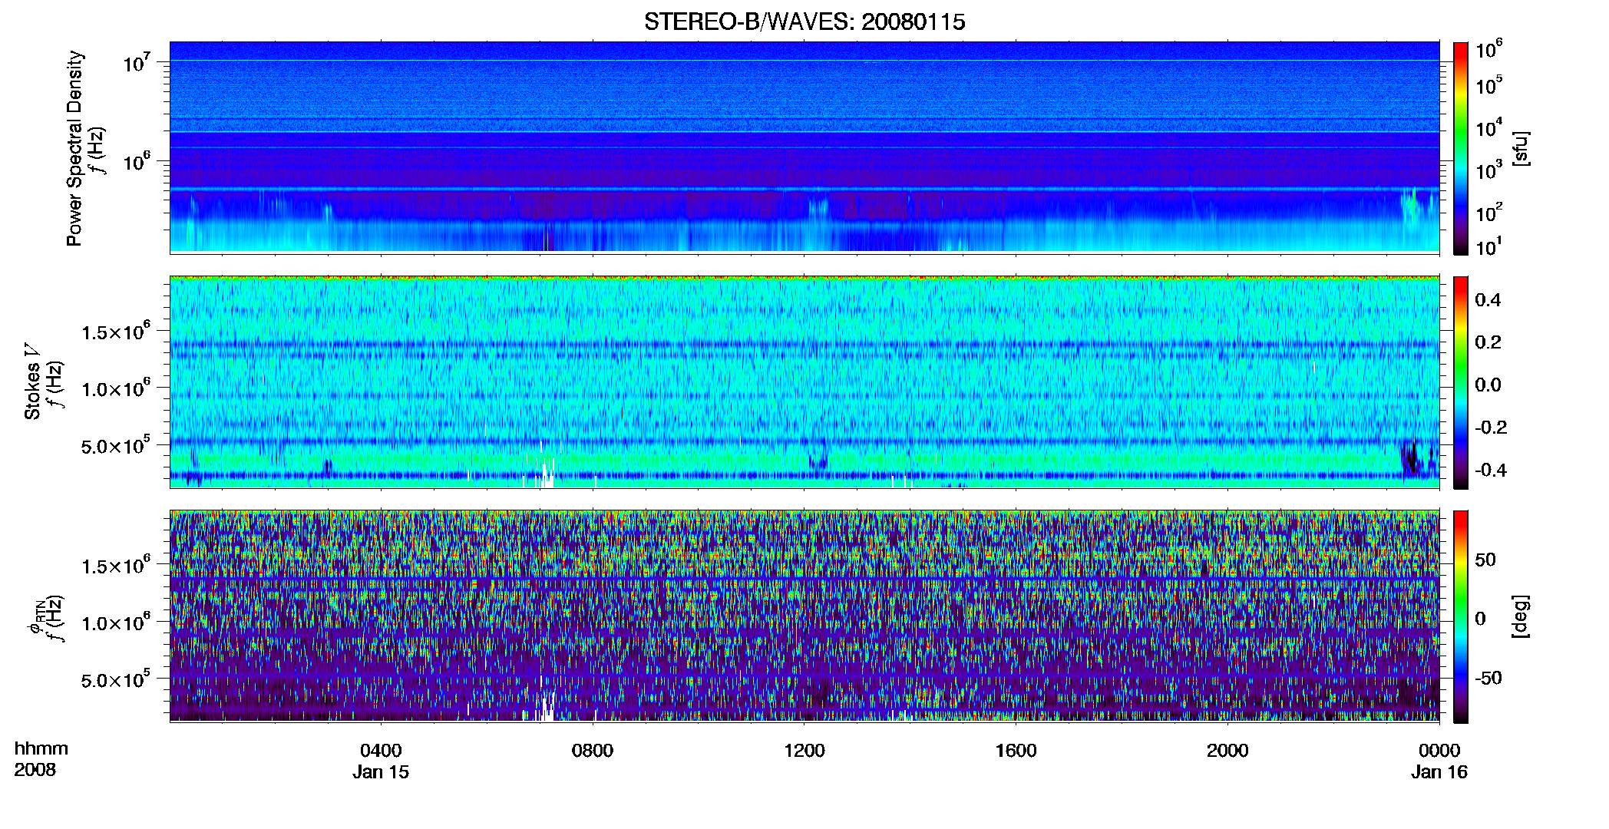Click the 0400 time tick label
1609x829 pixels.
pyautogui.click(x=381, y=751)
